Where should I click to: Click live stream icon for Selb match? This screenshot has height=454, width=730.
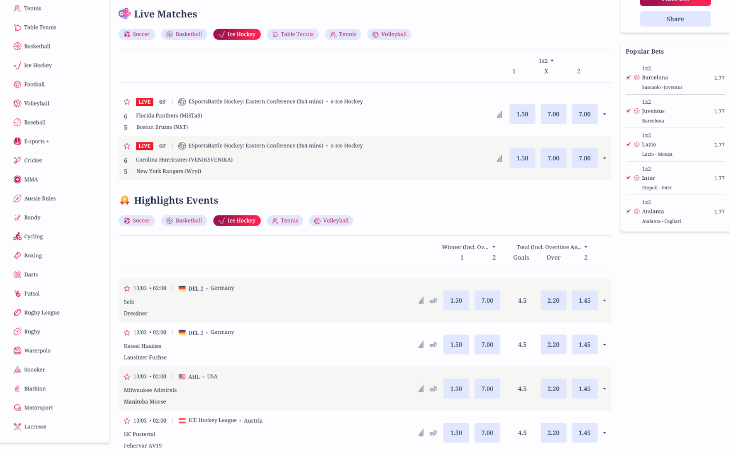[433, 301]
